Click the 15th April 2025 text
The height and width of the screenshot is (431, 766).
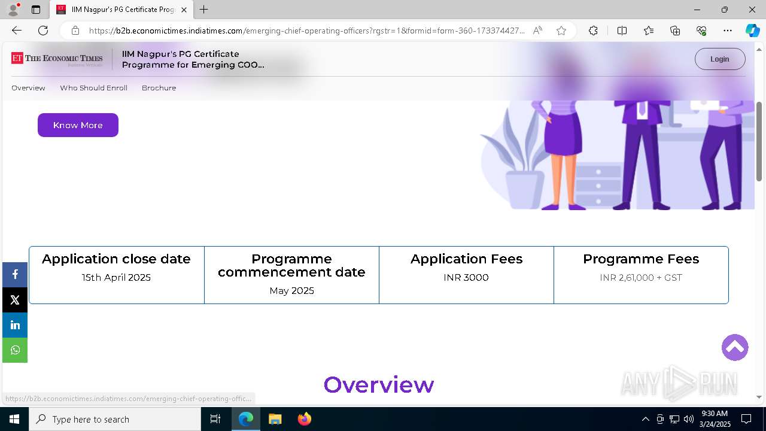116,278
